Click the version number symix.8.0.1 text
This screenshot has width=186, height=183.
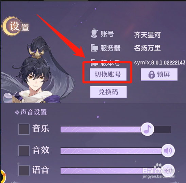click(x=160, y=62)
